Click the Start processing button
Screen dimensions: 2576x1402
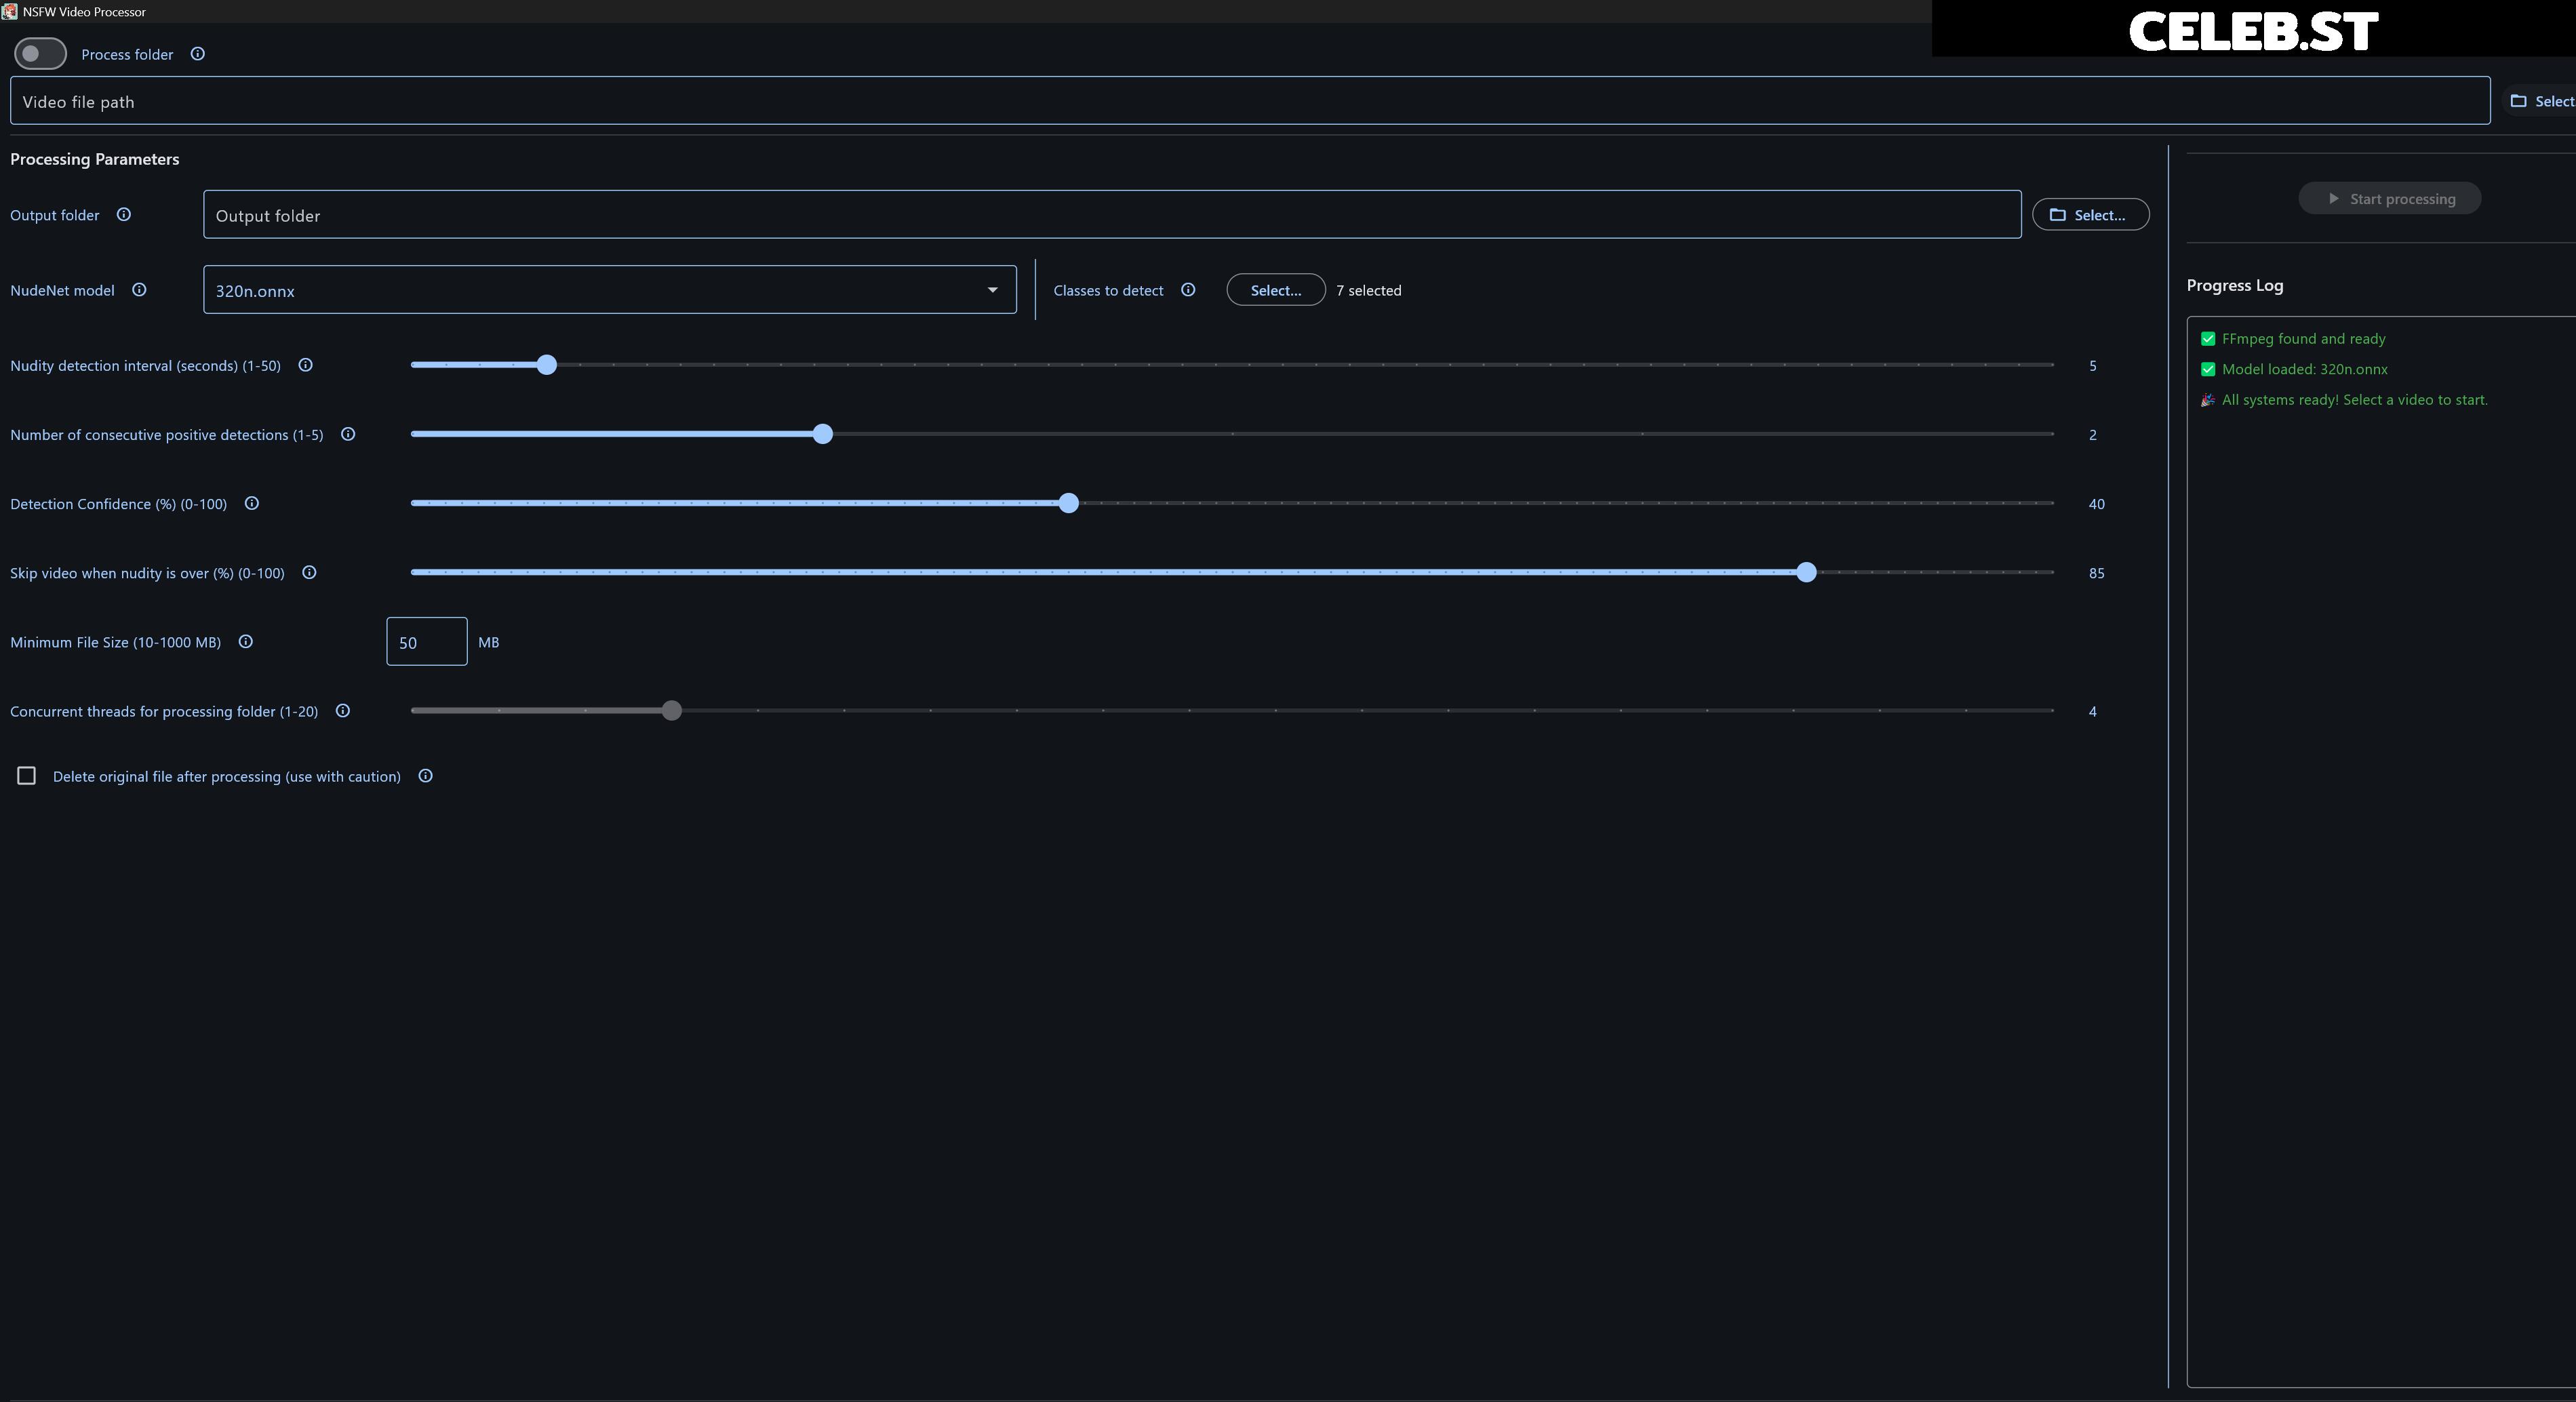2389,198
